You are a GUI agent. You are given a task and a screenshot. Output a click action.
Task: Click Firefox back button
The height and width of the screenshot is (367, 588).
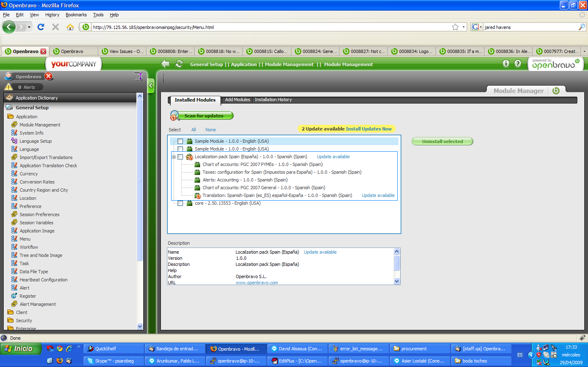[9, 27]
